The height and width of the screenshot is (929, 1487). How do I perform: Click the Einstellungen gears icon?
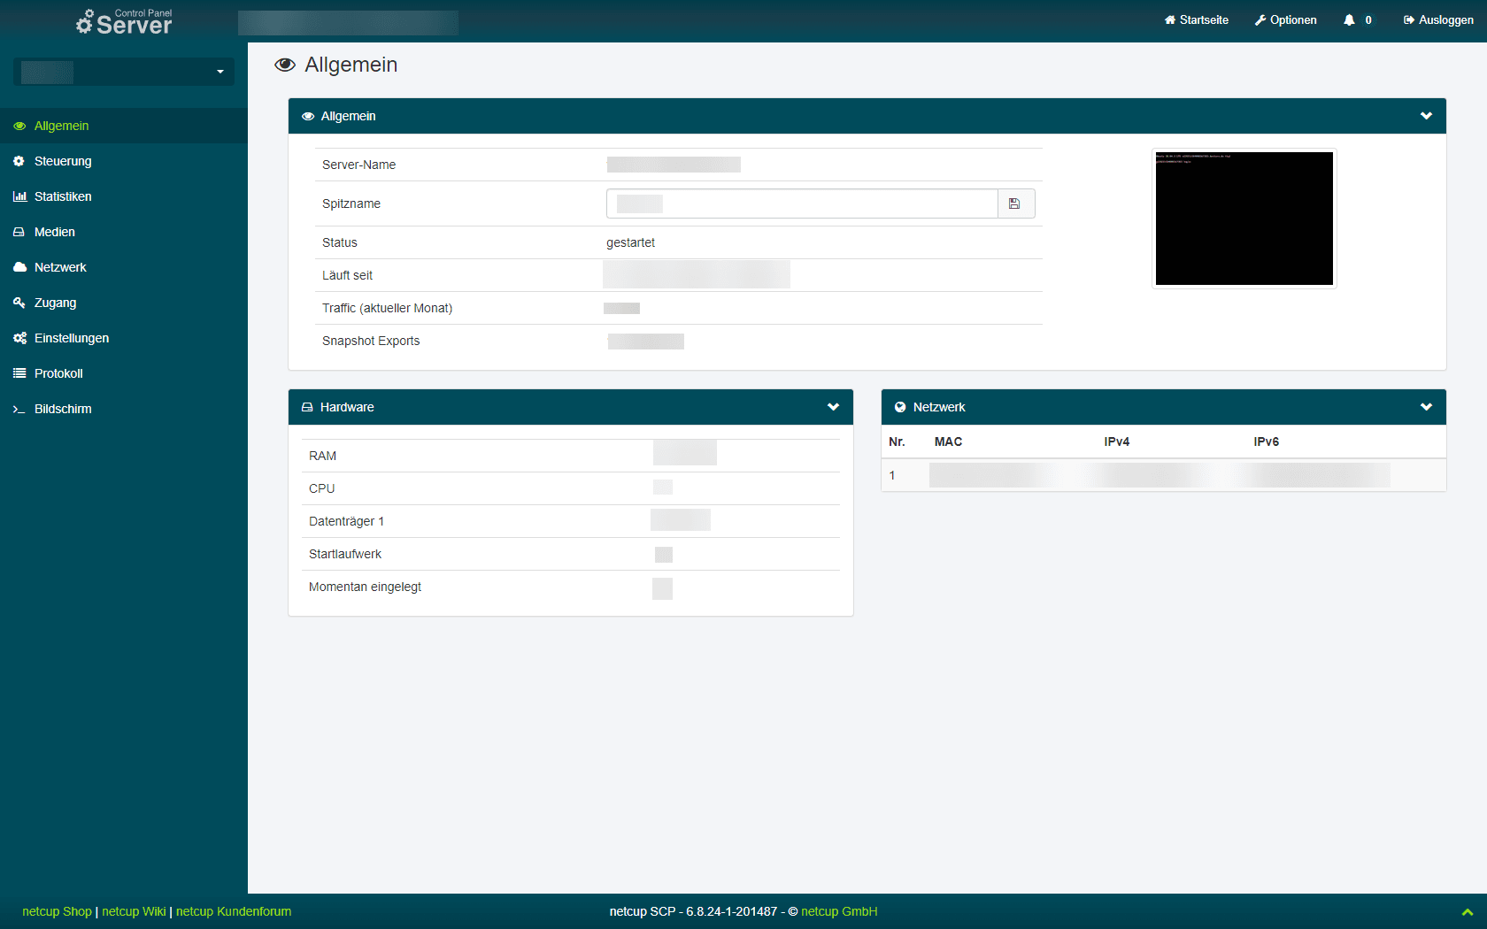click(19, 338)
